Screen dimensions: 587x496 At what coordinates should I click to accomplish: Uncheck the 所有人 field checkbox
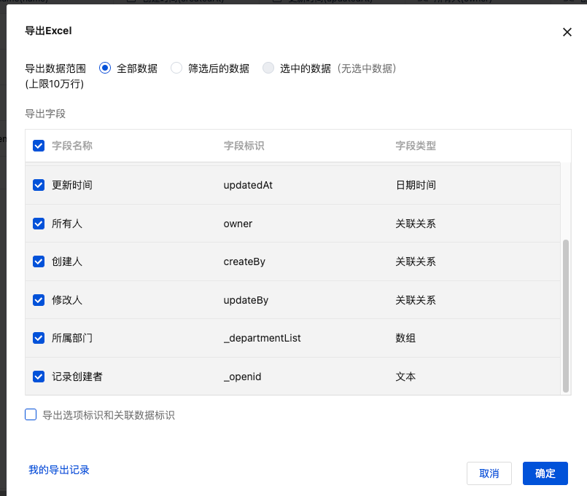(x=39, y=224)
